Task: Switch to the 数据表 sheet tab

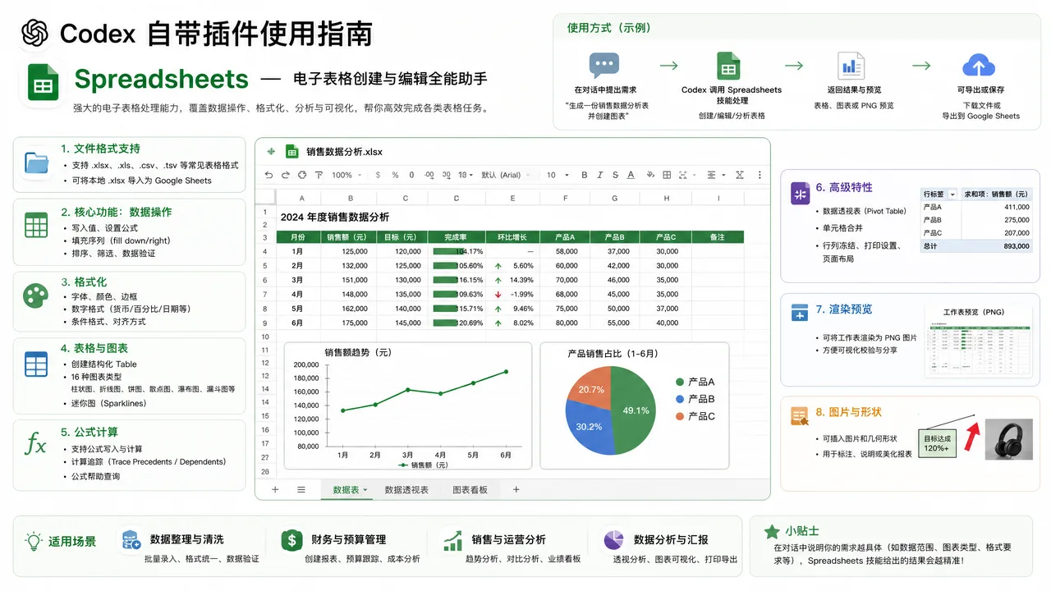Action: click(346, 490)
